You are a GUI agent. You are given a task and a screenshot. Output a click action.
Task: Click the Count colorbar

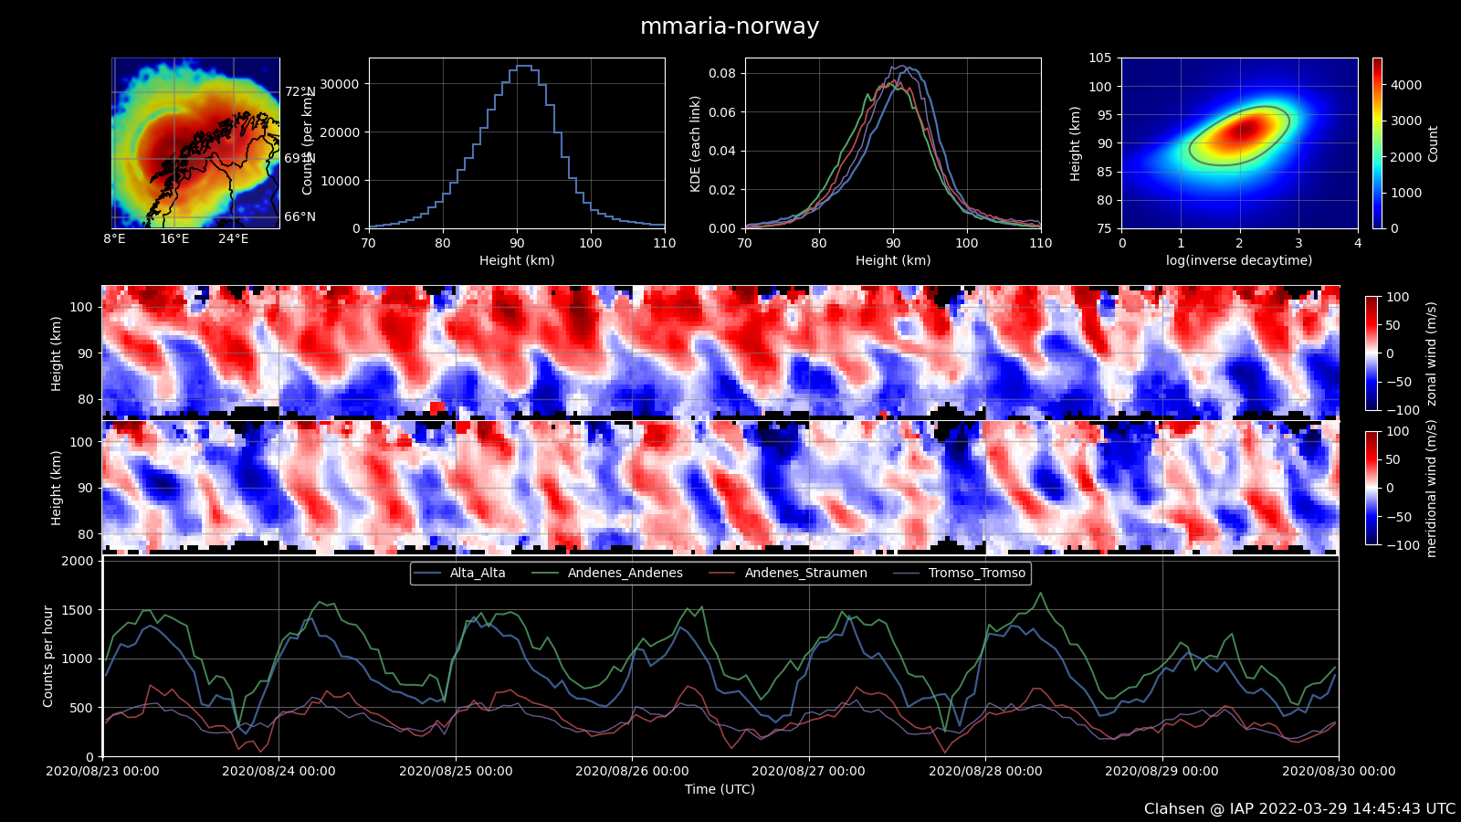[x=1377, y=143]
